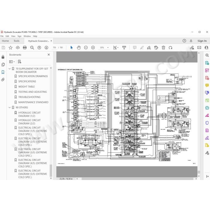The width and height of the screenshot is (210, 210).
Task: Switch to the Tools tab
Action: coord(16,41)
